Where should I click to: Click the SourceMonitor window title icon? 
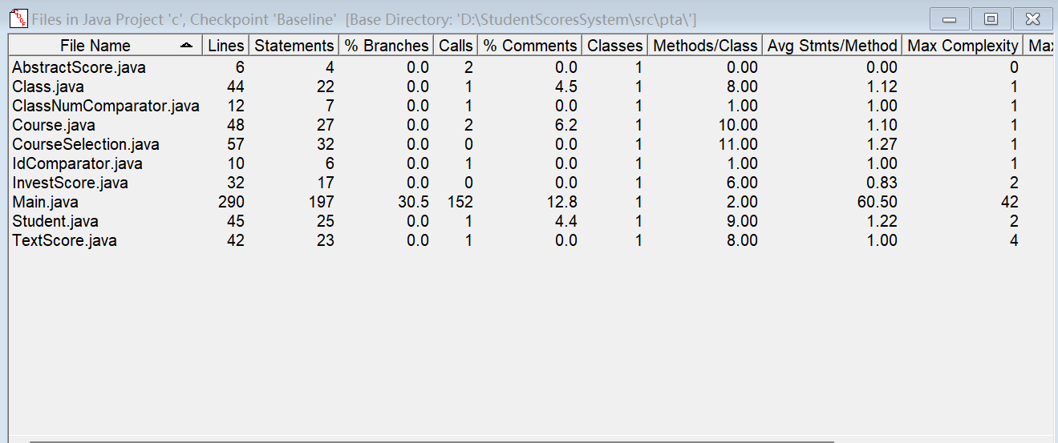[x=16, y=18]
